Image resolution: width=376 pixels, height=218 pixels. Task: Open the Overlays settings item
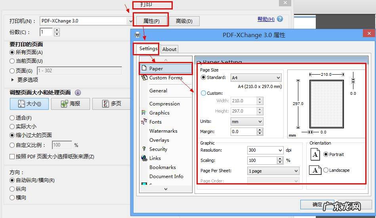pyautogui.click(x=159, y=140)
